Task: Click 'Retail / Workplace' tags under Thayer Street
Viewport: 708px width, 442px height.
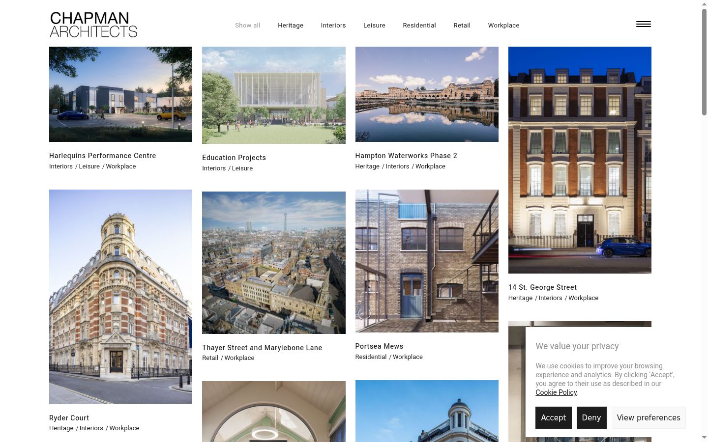Action: pos(228,358)
